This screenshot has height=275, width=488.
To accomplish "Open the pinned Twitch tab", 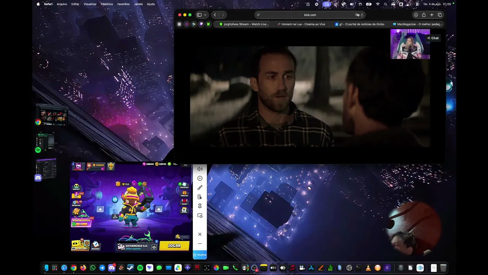I will point(201,24).
